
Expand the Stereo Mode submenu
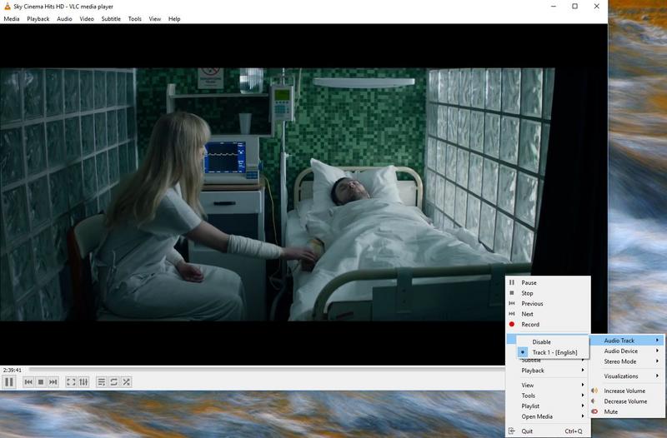click(x=627, y=361)
